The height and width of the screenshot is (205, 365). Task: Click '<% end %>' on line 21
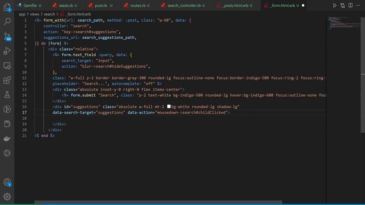(x=44, y=136)
